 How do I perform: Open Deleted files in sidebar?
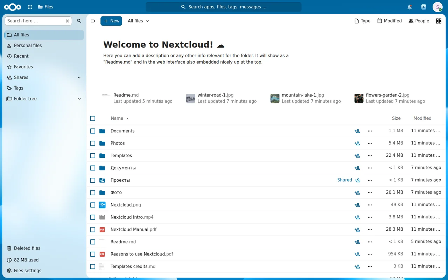[x=44, y=248]
